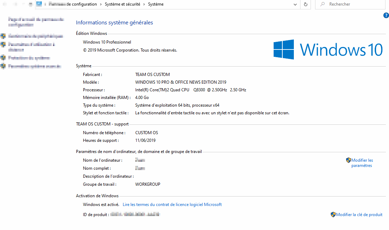Click the shield icon beside Modifier la clé de produit
The image size is (389, 230).
(333, 214)
